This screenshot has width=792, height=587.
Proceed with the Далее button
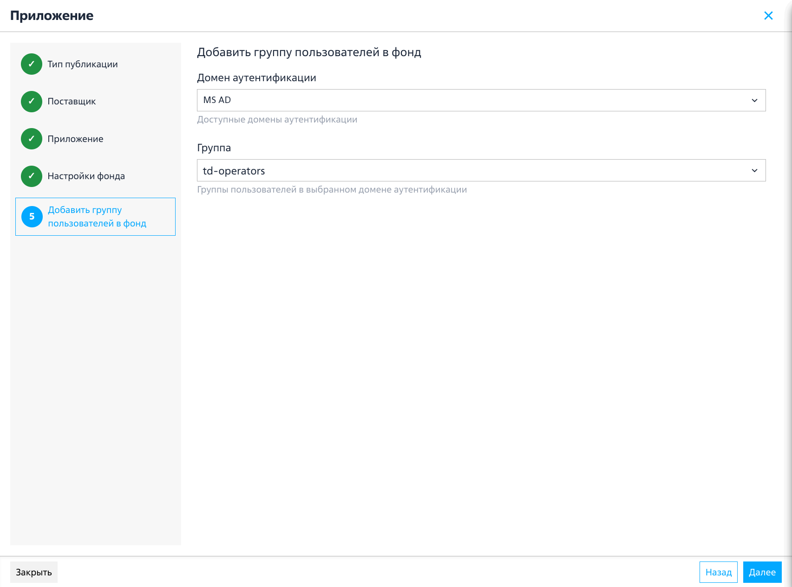click(x=762, y=572)
